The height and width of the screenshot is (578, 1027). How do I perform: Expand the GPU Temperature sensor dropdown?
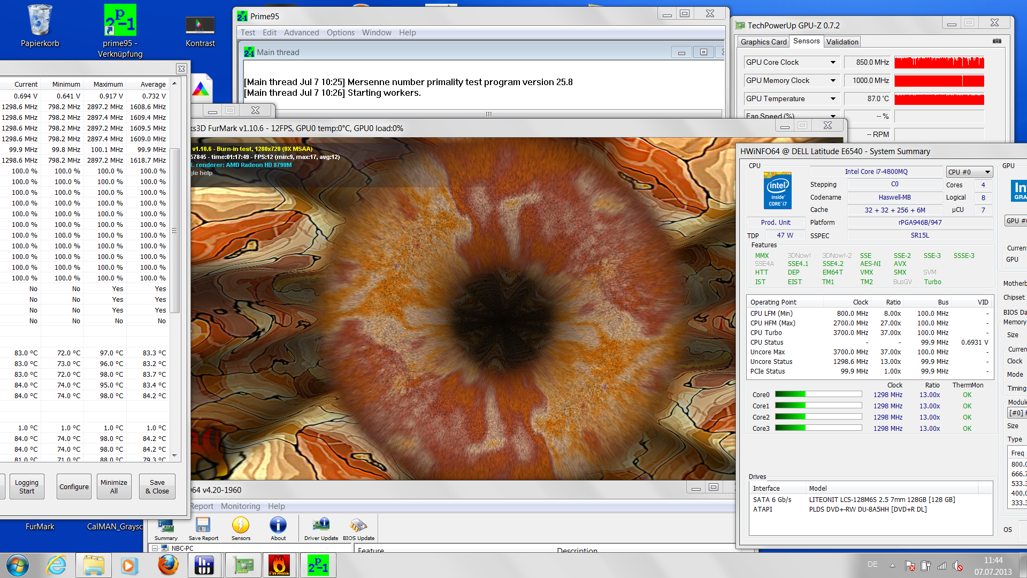(x=833, y=99)
